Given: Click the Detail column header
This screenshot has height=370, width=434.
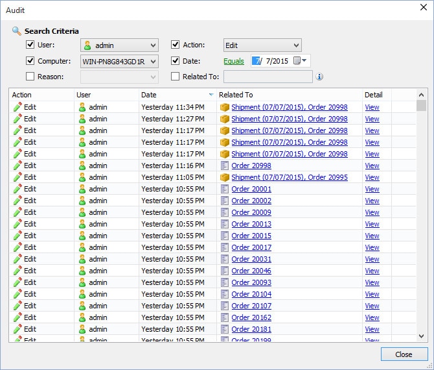Looking at the screenshot, I should click(x=377, y=95).
